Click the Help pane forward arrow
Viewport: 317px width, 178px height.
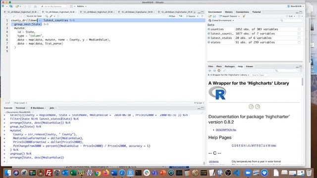(214, 71)
